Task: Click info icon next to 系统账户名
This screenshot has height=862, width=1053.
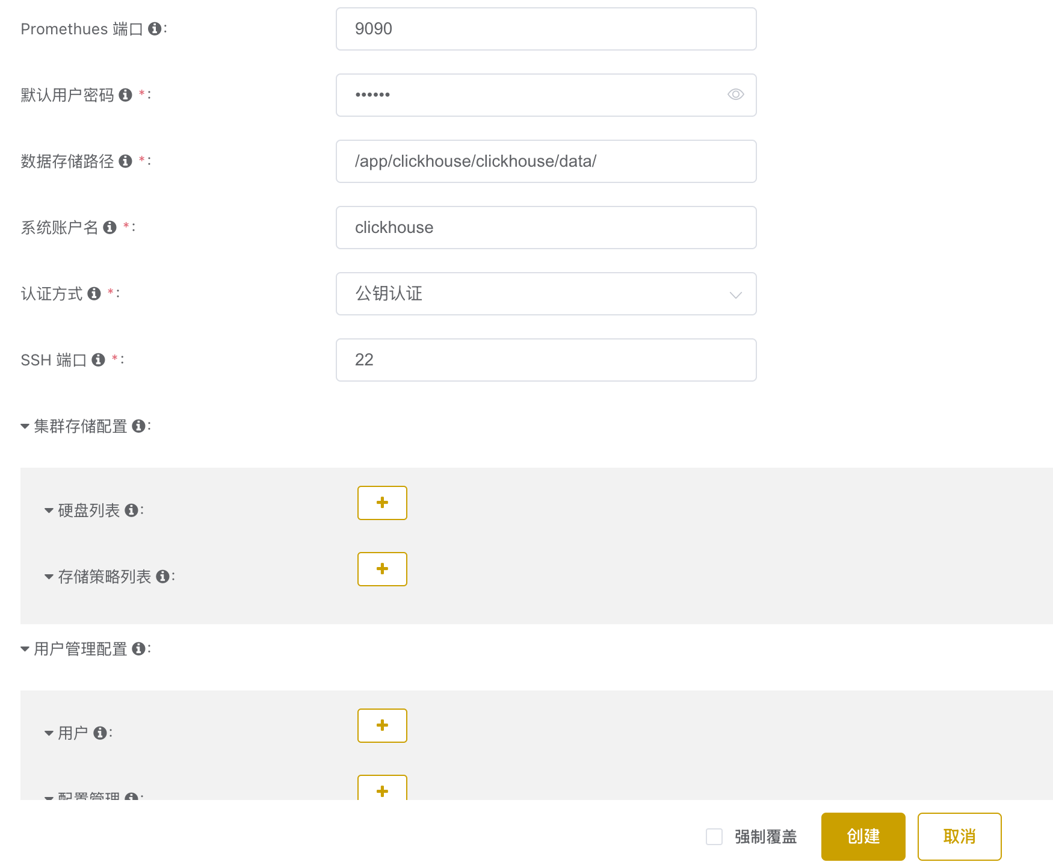Action: [x=110, y=228]
